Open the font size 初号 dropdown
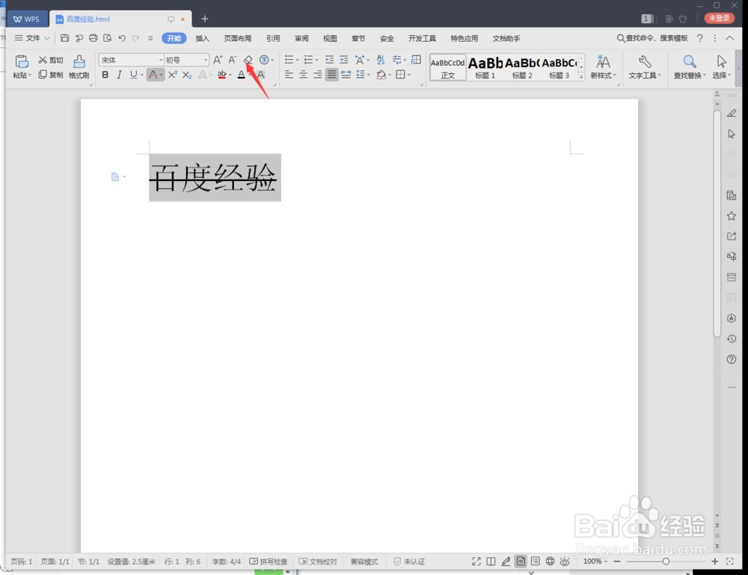Image resolution: width=748 pixels, height=575 pixels. [x=206, y=60]
